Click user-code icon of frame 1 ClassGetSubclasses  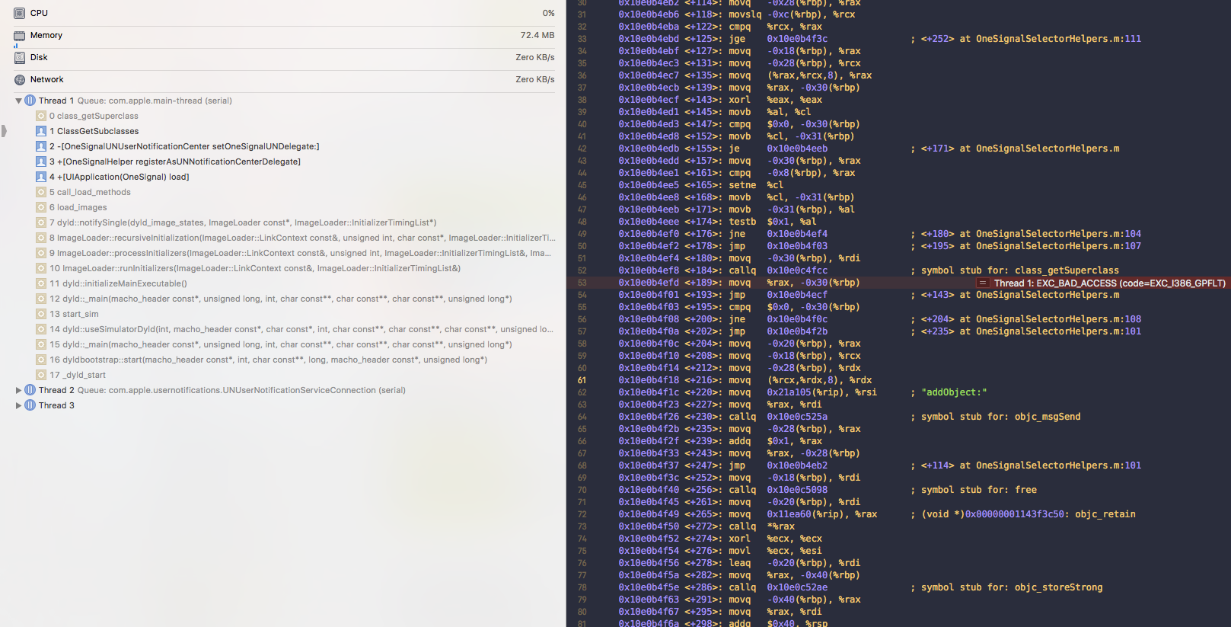click(41, 131)
